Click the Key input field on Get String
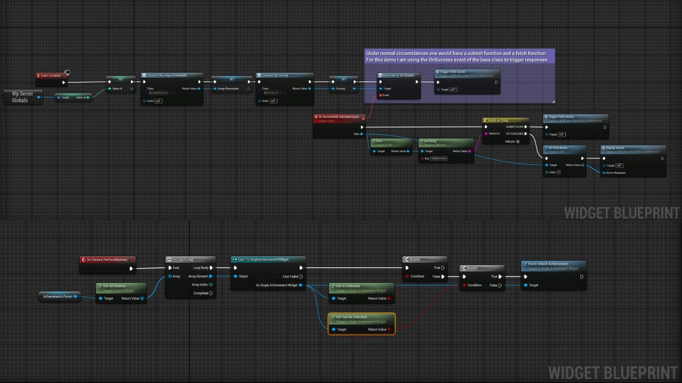The image size is (682, 383). tap(439, 158)
